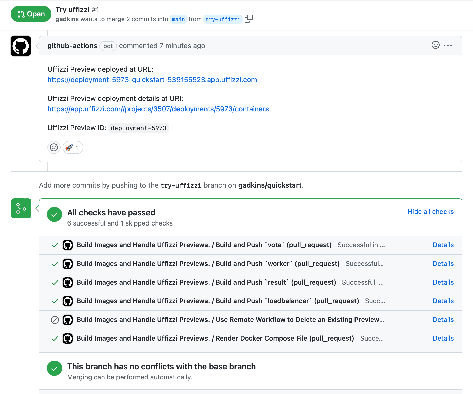Click the Build and Push `worker` check name

[x=208, y=264]
